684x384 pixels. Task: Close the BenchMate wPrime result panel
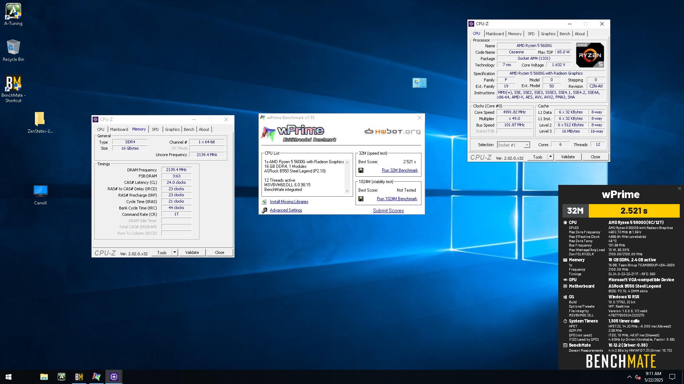click(x=679, y=189)
